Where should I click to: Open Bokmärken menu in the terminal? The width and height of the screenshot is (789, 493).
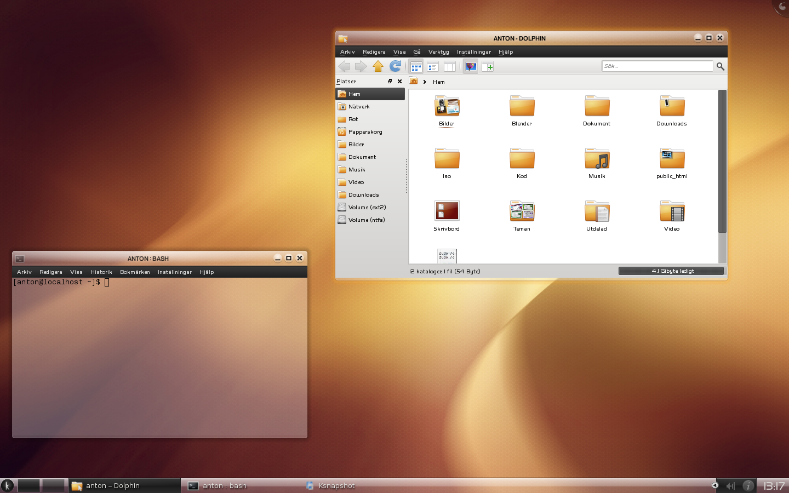(135, 272)
